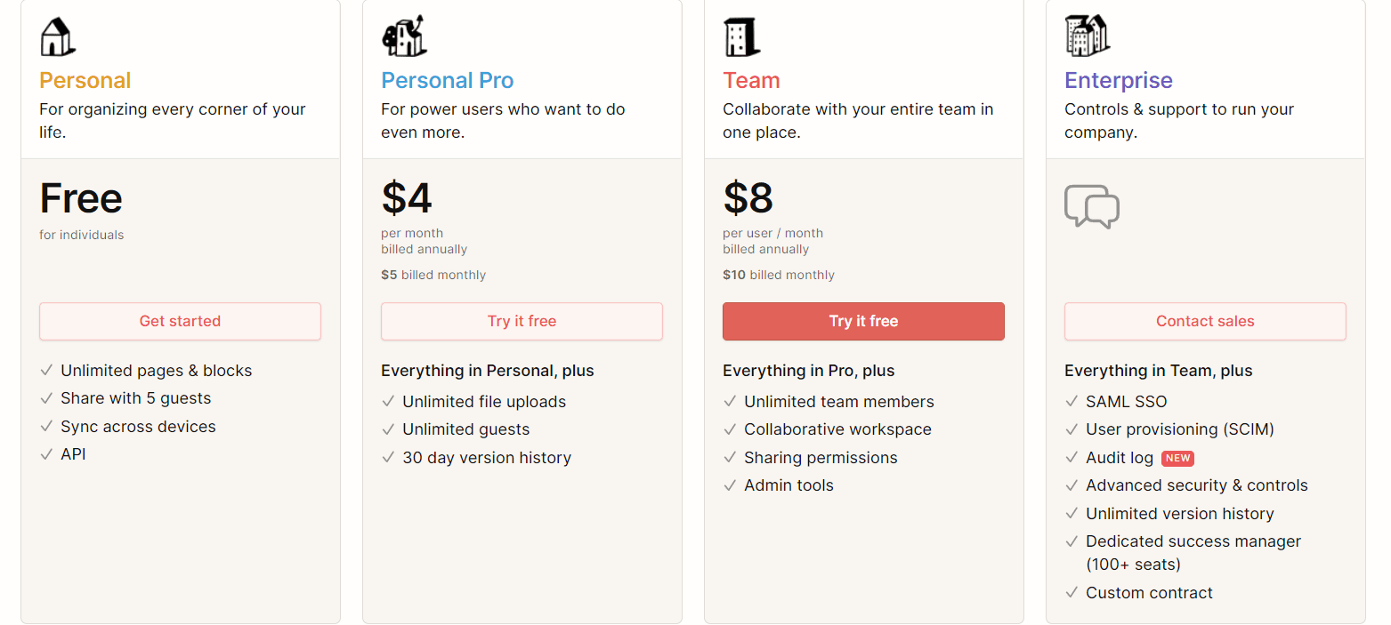
Task: Click the Personal Pro house with tree icon
Action: (404, 36)
